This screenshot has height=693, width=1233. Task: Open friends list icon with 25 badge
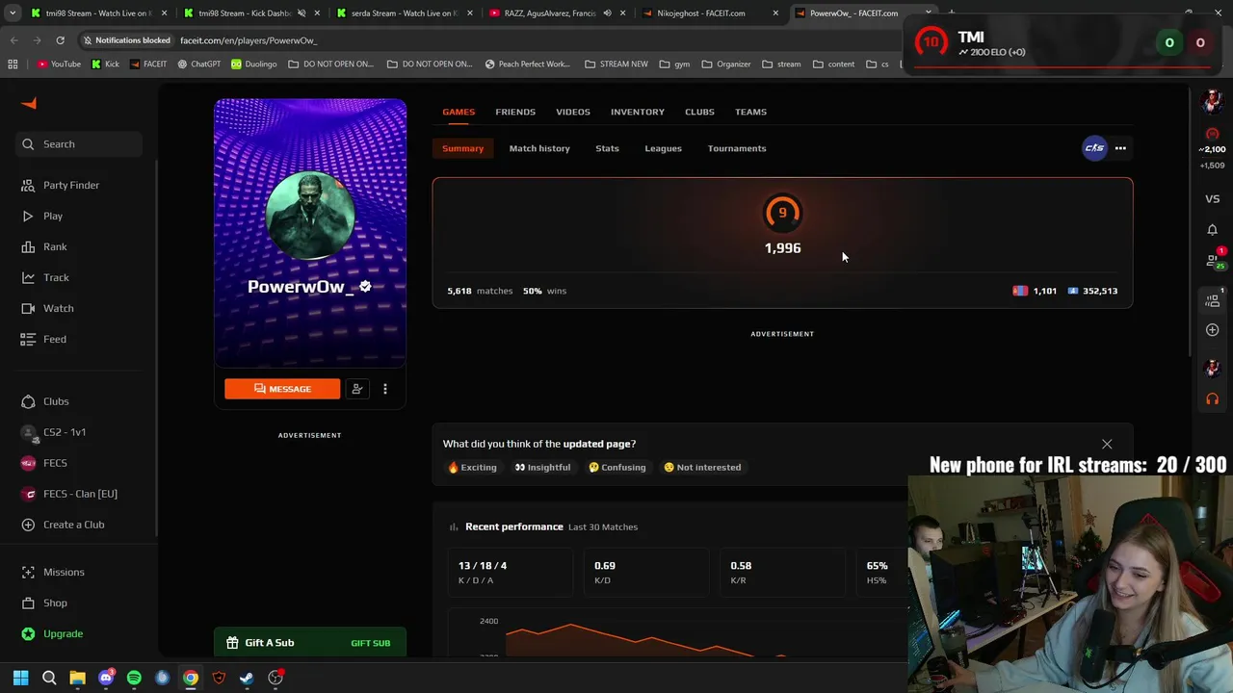point(1214,260)
